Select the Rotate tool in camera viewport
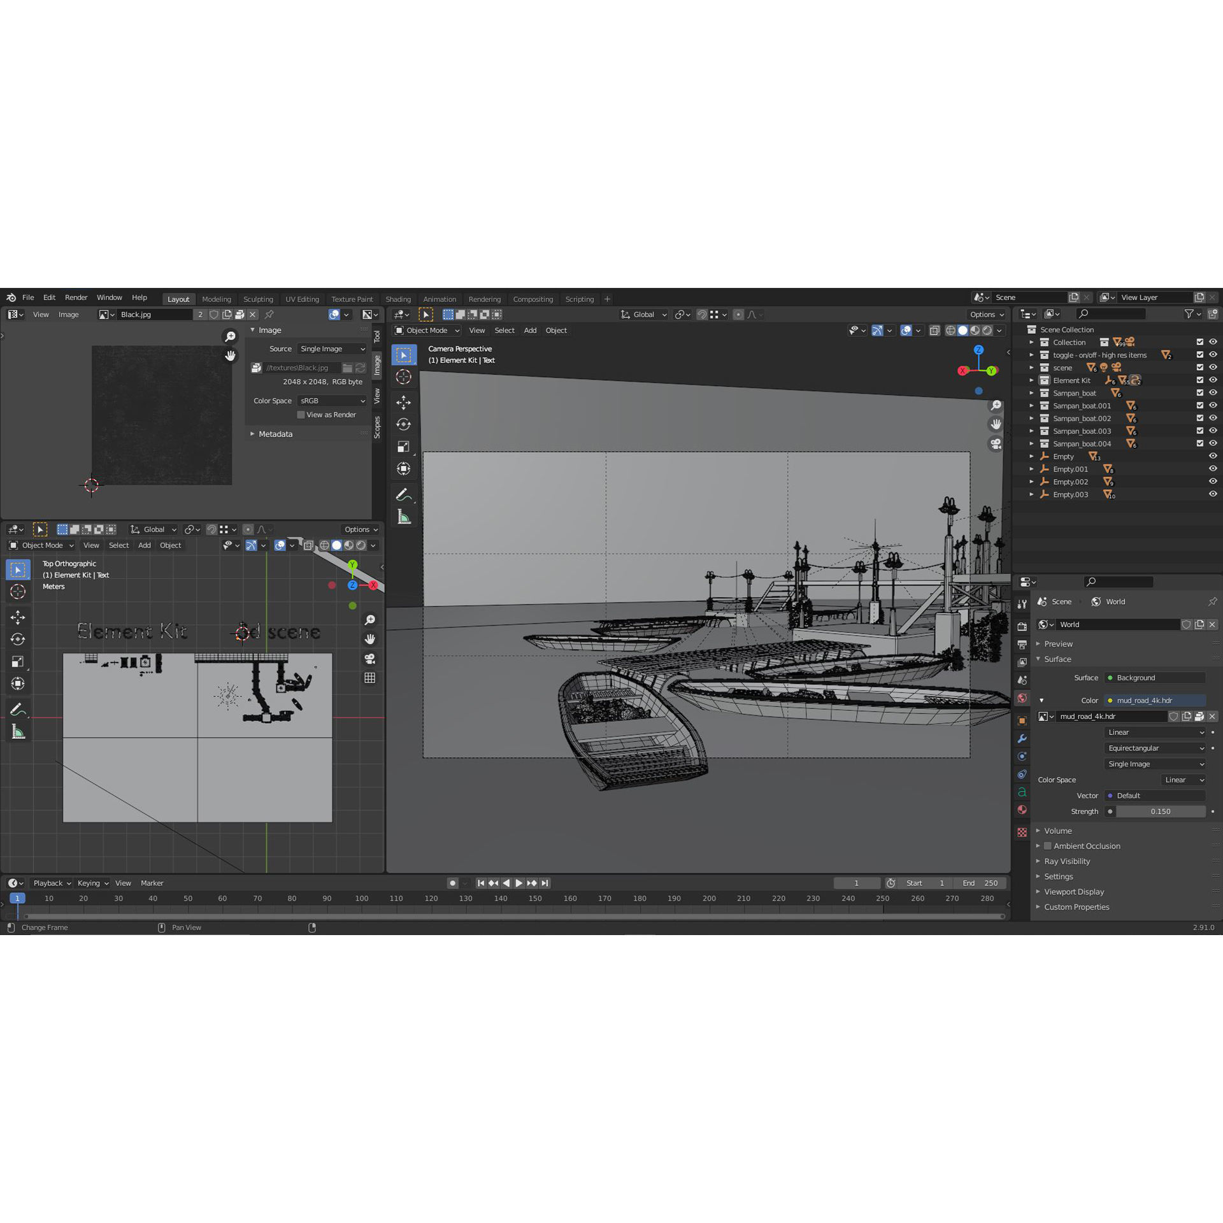This screenshot has width=1223, height=1223. [x=403, y=424]
